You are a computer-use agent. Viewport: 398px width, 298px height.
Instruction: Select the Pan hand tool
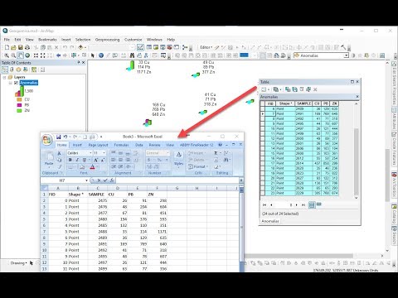coord(21,55)
